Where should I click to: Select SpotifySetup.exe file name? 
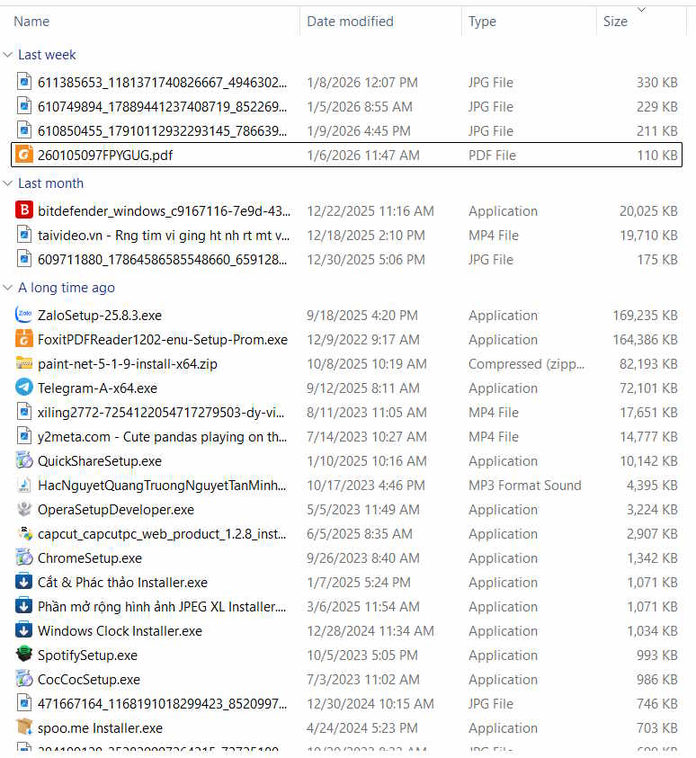[87, 655]
